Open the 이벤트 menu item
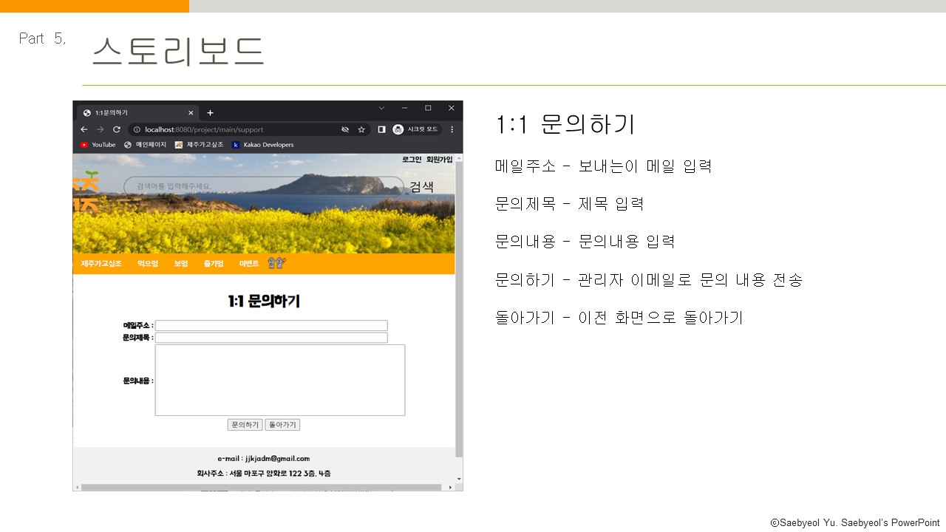946x532 pixels. point(249,264)
